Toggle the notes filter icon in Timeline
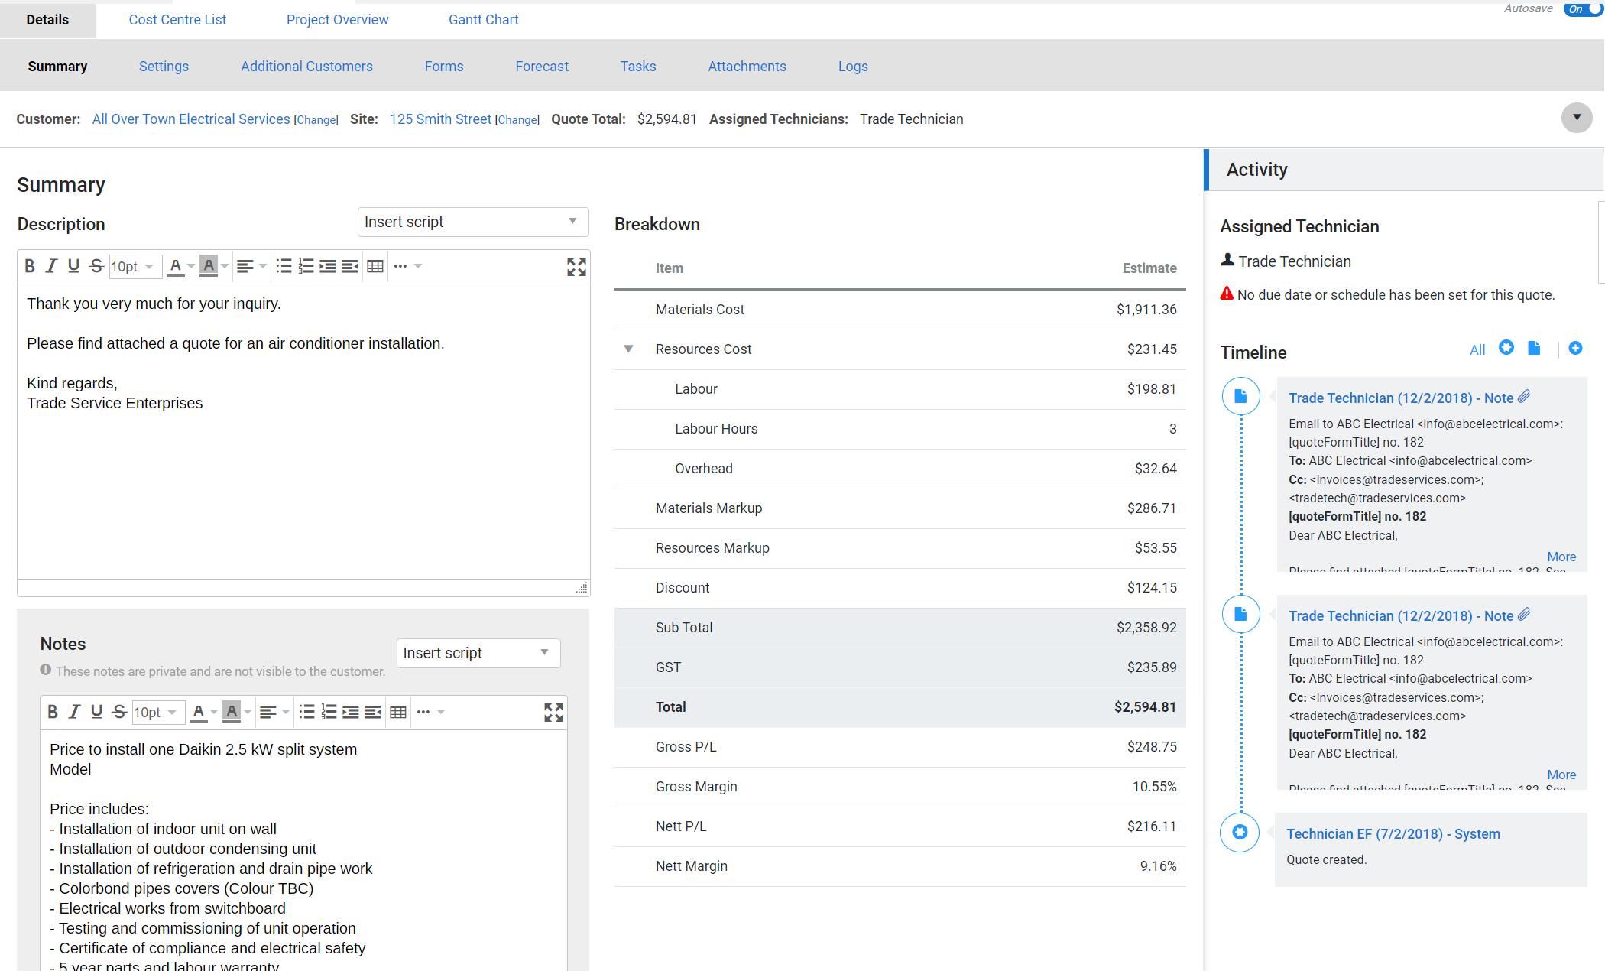The height and width of the screenshot is (971, 1605). [x=1534, y=348]
